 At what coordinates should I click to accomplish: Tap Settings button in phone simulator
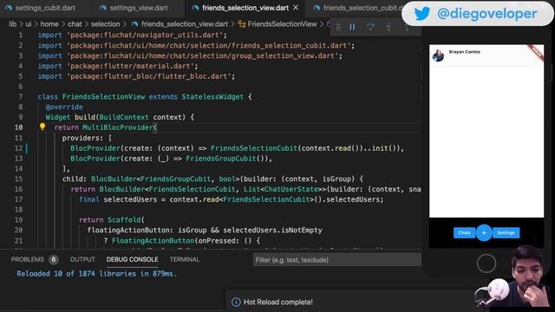(506, 233)
